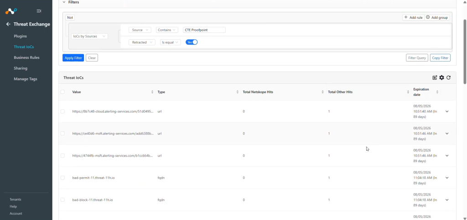Expand the bad-block-11 row details
The width and height of the screenshot is (467, 220).
click(x=447, y=200)
